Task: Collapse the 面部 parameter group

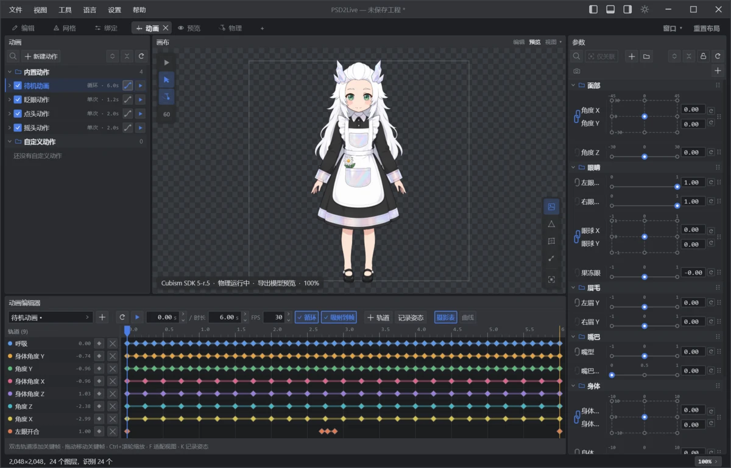Action: (574, 86)
